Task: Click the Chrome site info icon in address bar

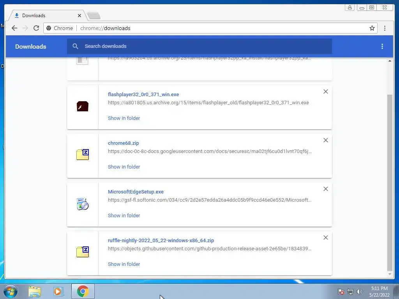Action: click(x=49, y=28)
